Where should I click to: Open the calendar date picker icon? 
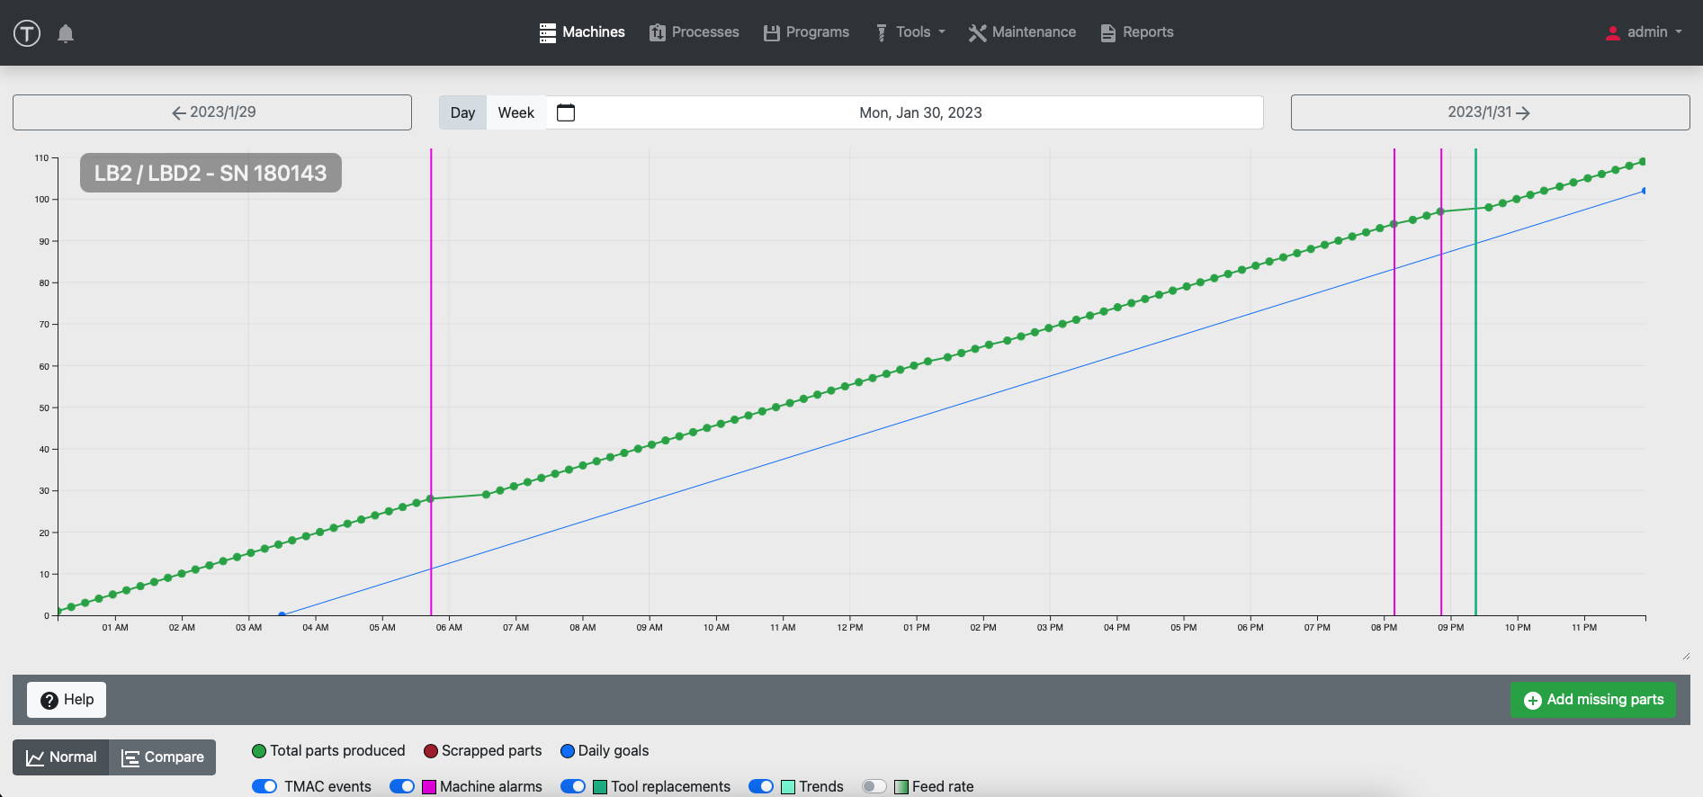(566, 112)
